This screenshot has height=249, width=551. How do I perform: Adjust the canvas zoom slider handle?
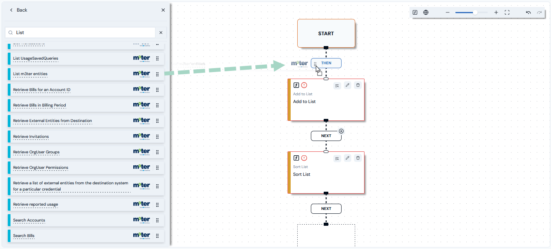[475, 12]
